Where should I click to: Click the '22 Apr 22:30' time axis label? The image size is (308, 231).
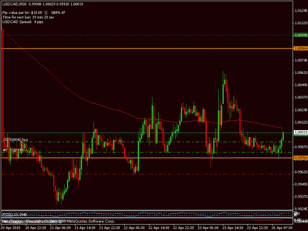coord(183,228)
